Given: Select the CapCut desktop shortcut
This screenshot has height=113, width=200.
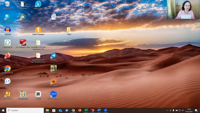Looking at the screenshot, I should pyautogui.click(x=38, y=95).
